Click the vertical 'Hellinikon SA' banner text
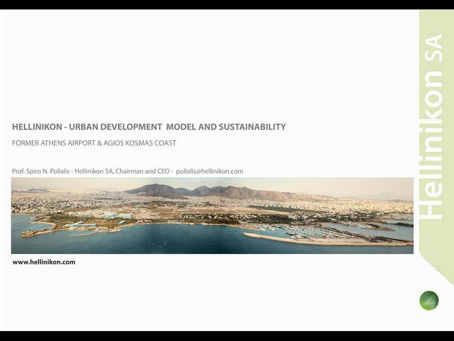The image size is (454, 341). point(430,127)
